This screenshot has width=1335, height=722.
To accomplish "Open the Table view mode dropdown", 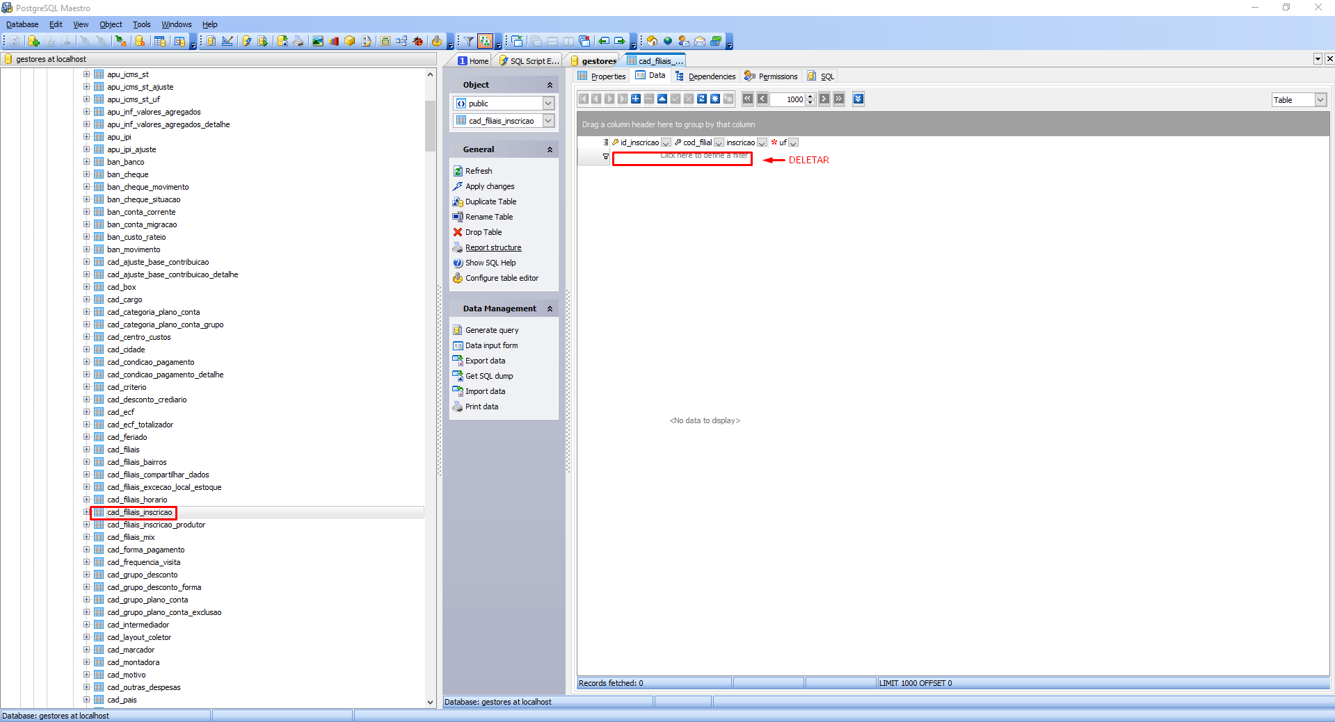I will [1320, 100].
